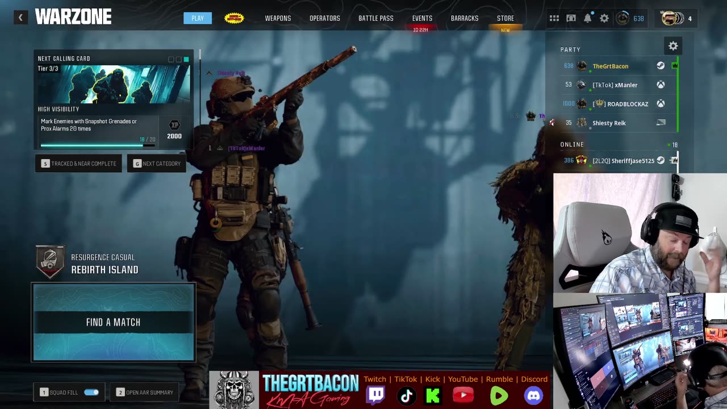Click the Next Category button

[157, 164]
